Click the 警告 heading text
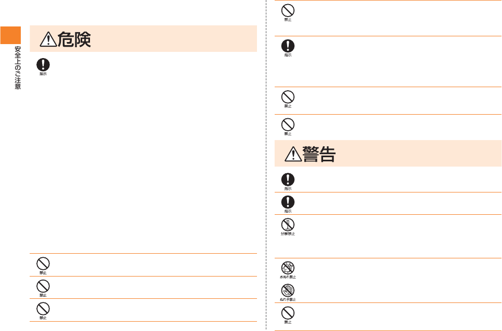This screenshot has height=331, width=502. tap(319, 154)
